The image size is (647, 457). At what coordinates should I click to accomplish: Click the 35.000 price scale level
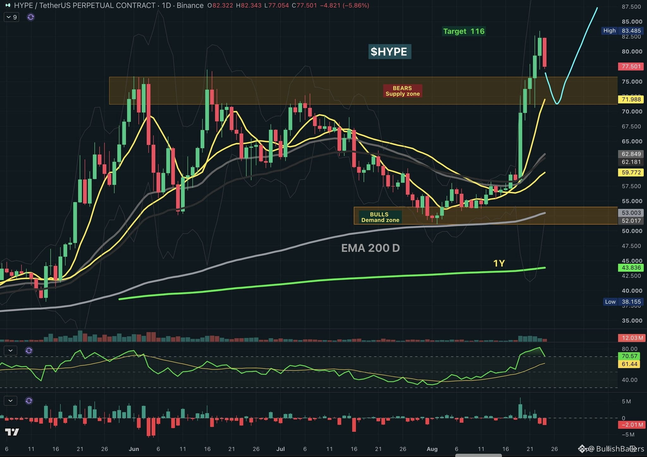[x=632, y=321]
